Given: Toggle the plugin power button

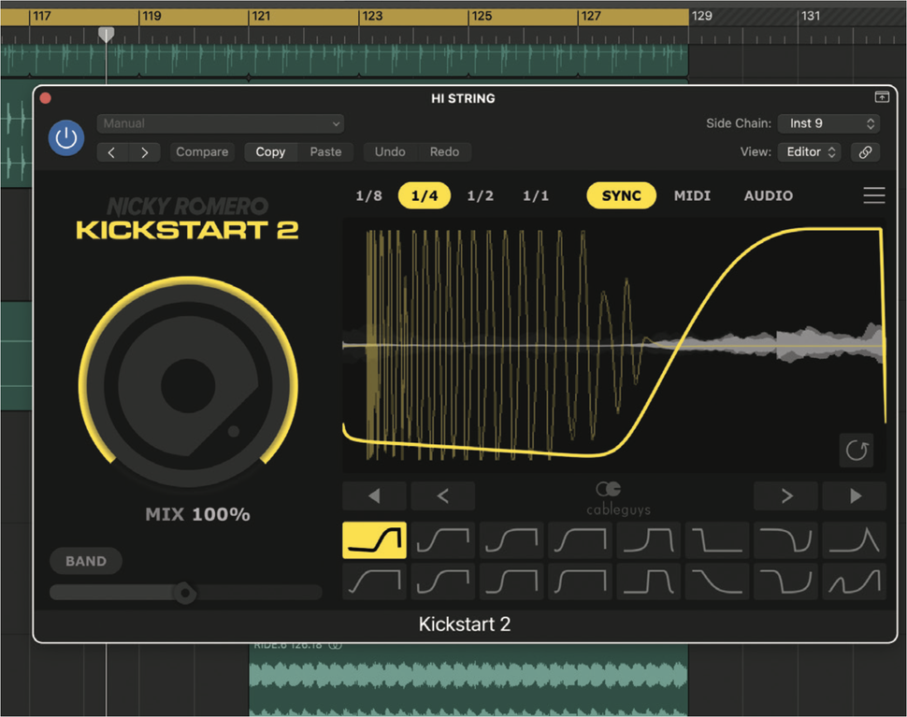Looking at the screenshot, I should (66, 137).
